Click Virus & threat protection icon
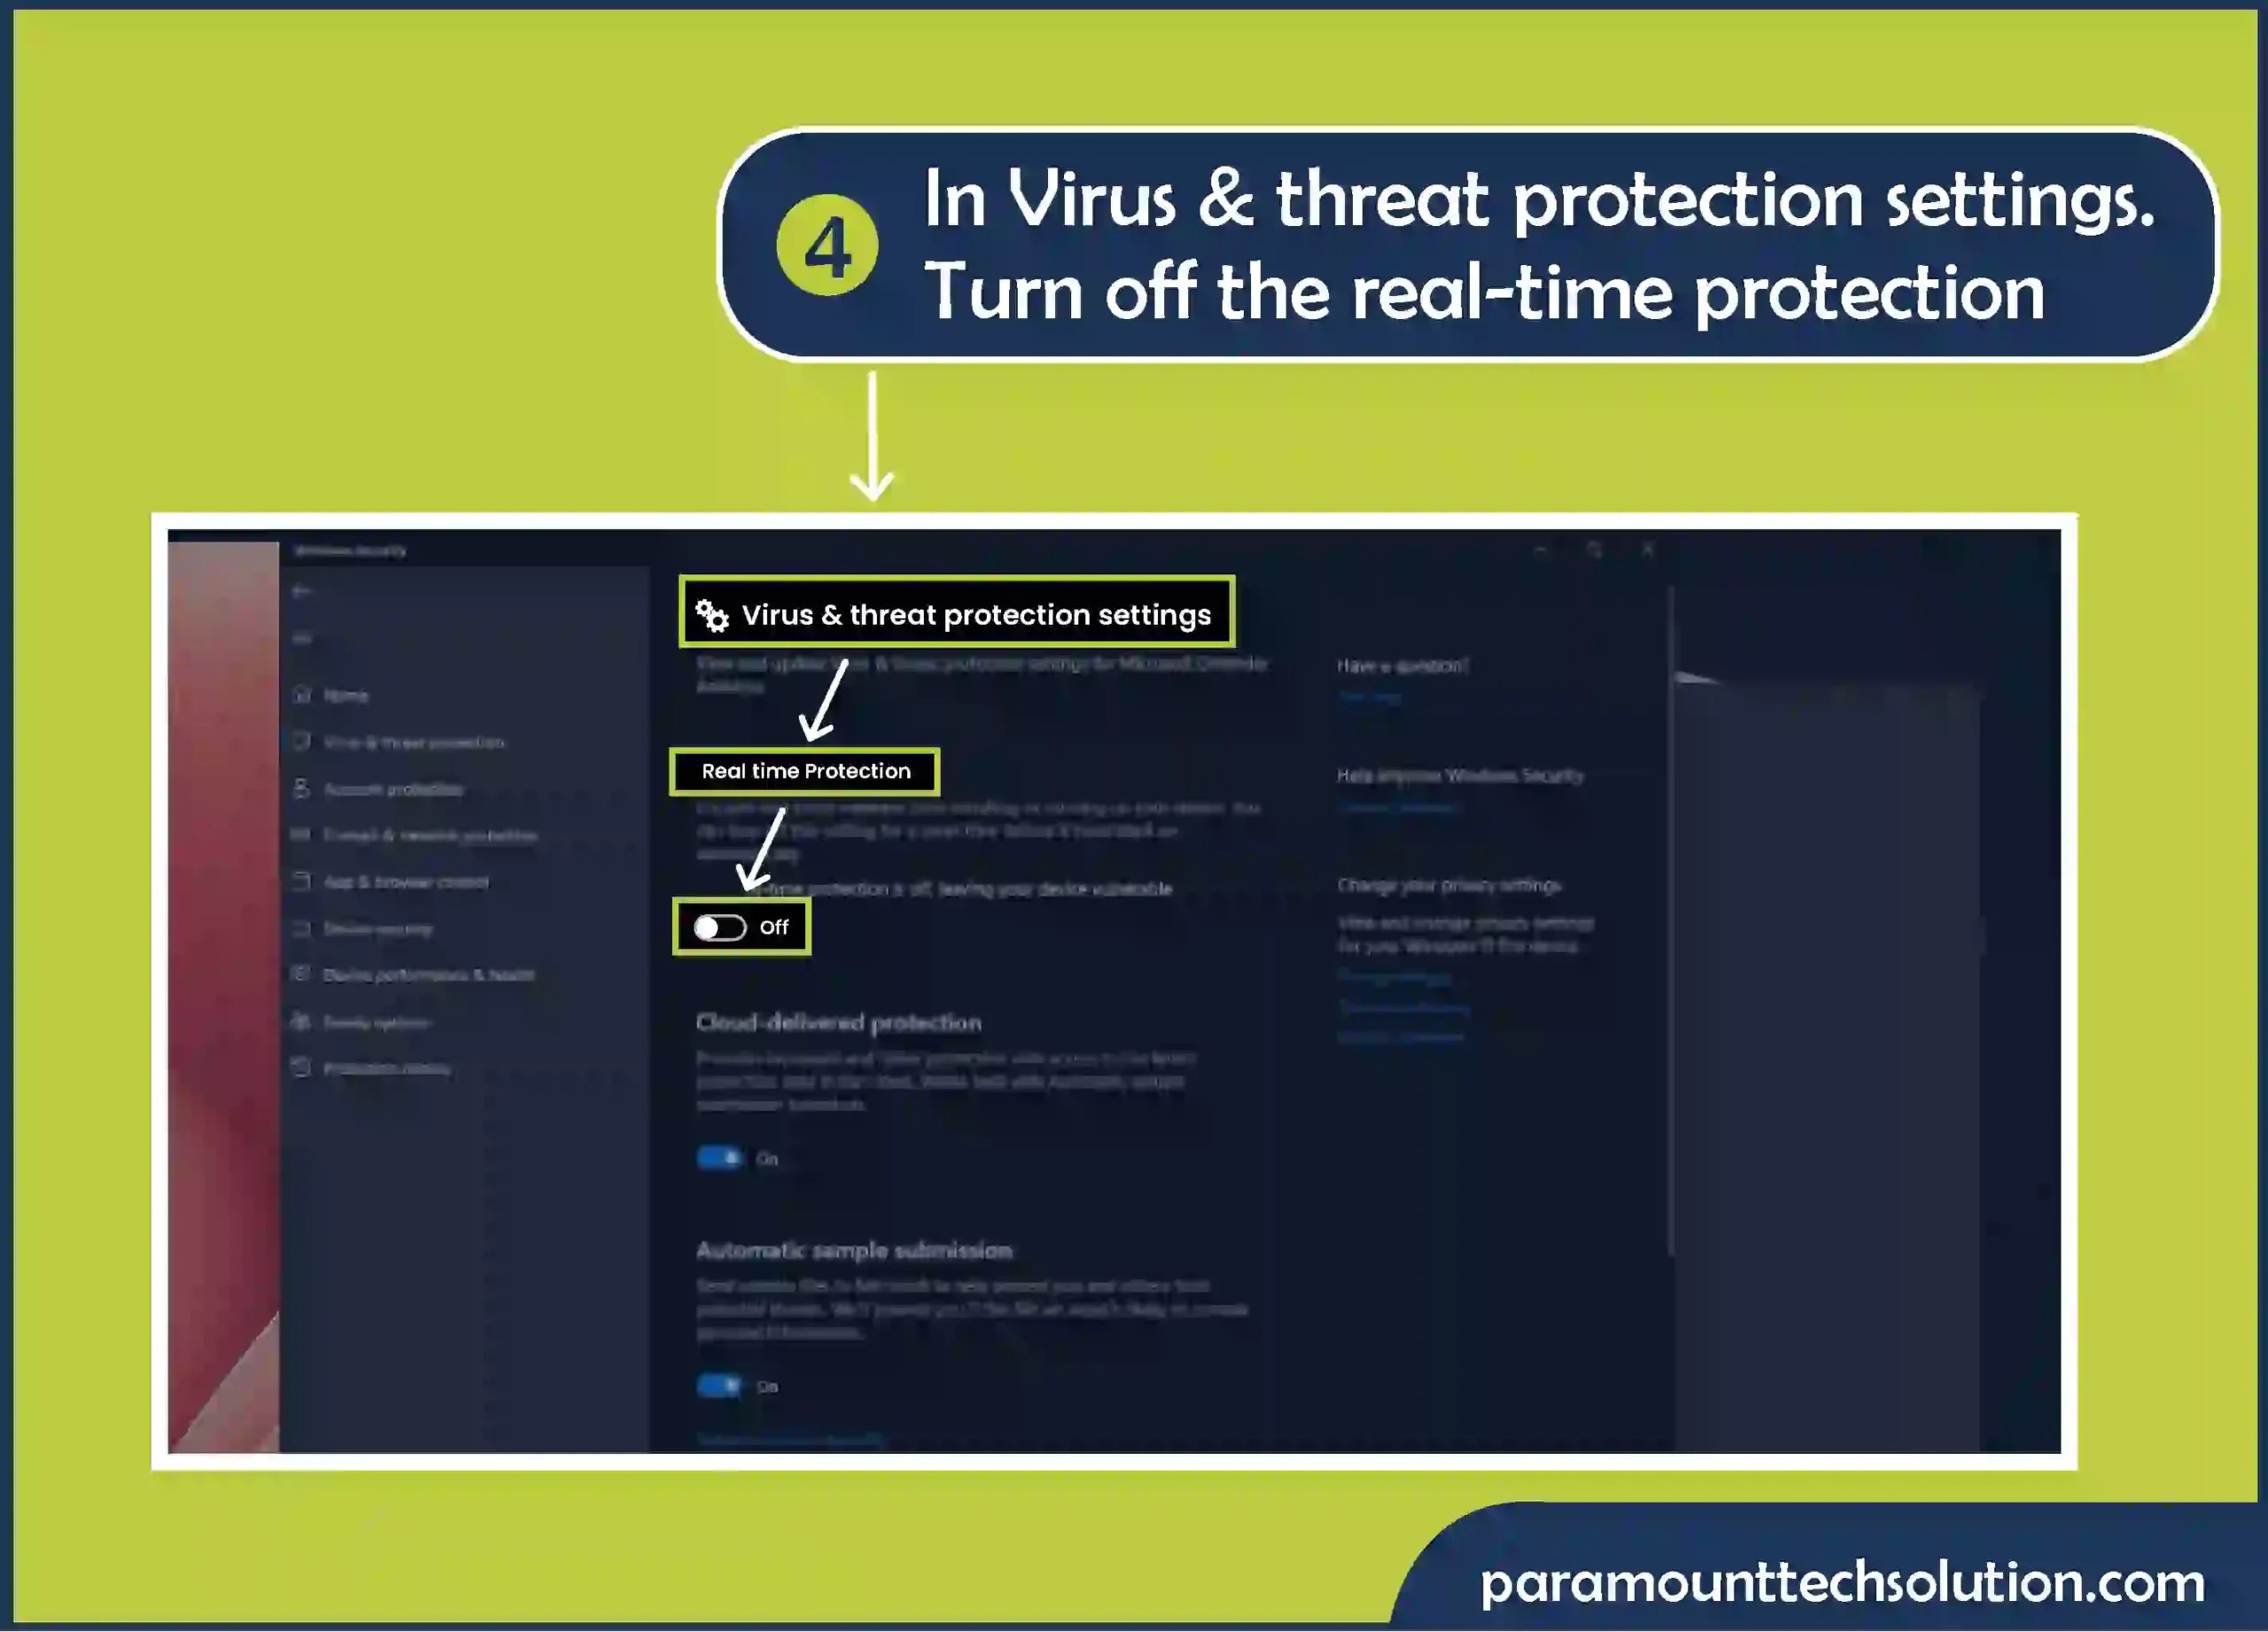 (299, 742)
